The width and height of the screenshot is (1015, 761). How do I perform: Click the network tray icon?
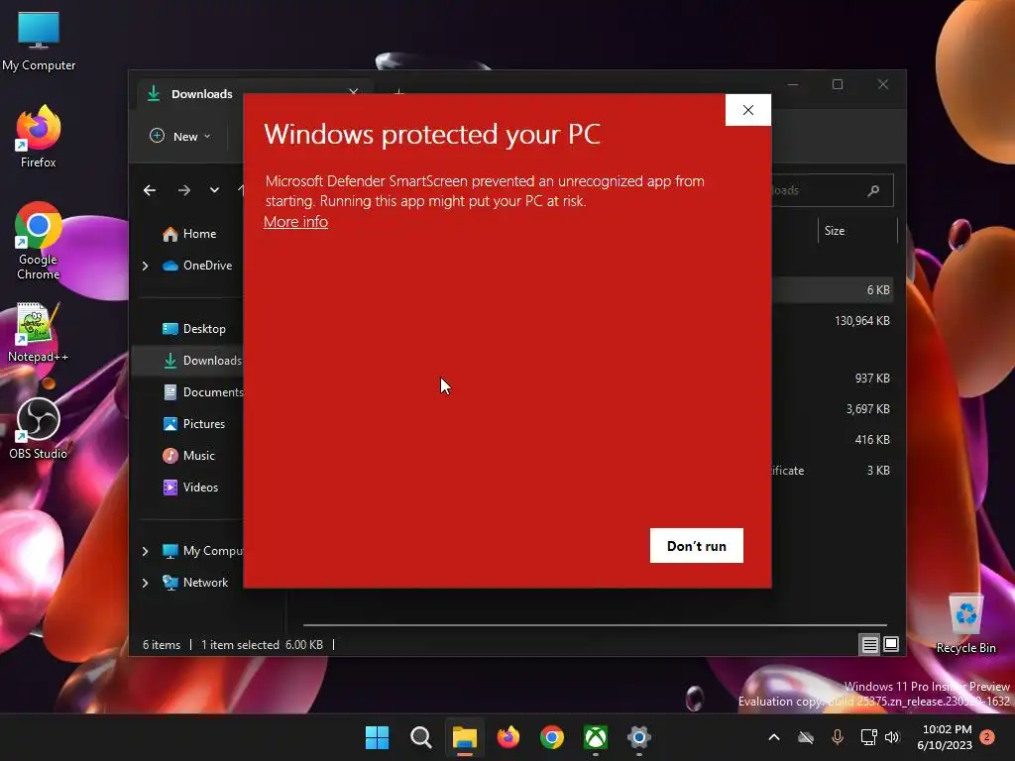point(868,737)
